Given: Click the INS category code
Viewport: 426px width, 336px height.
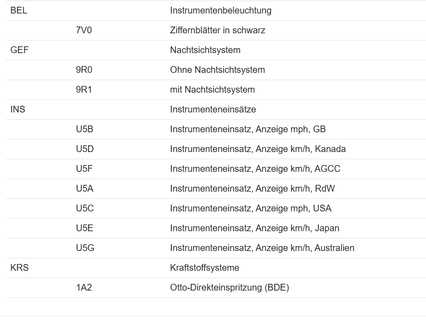Looking at the screenshot, I should (x=18, y=110).
